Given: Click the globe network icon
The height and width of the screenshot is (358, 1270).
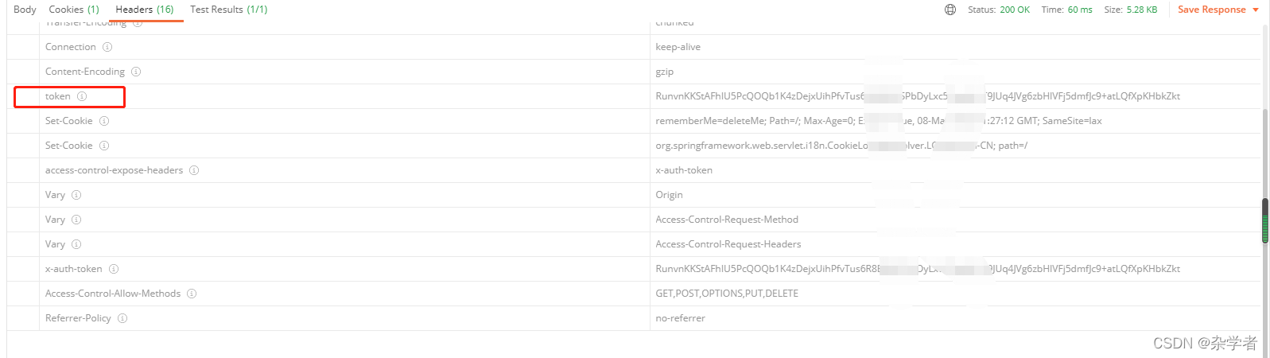Looking at the screenshot, I should point(950,10).
